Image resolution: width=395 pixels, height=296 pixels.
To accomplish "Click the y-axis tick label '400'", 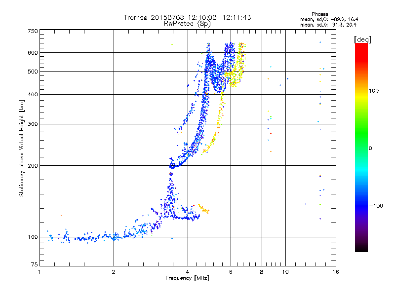I will (33, 95).
